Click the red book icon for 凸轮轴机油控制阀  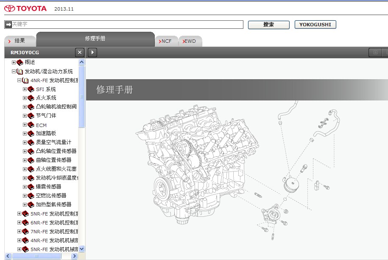point(31,107)
